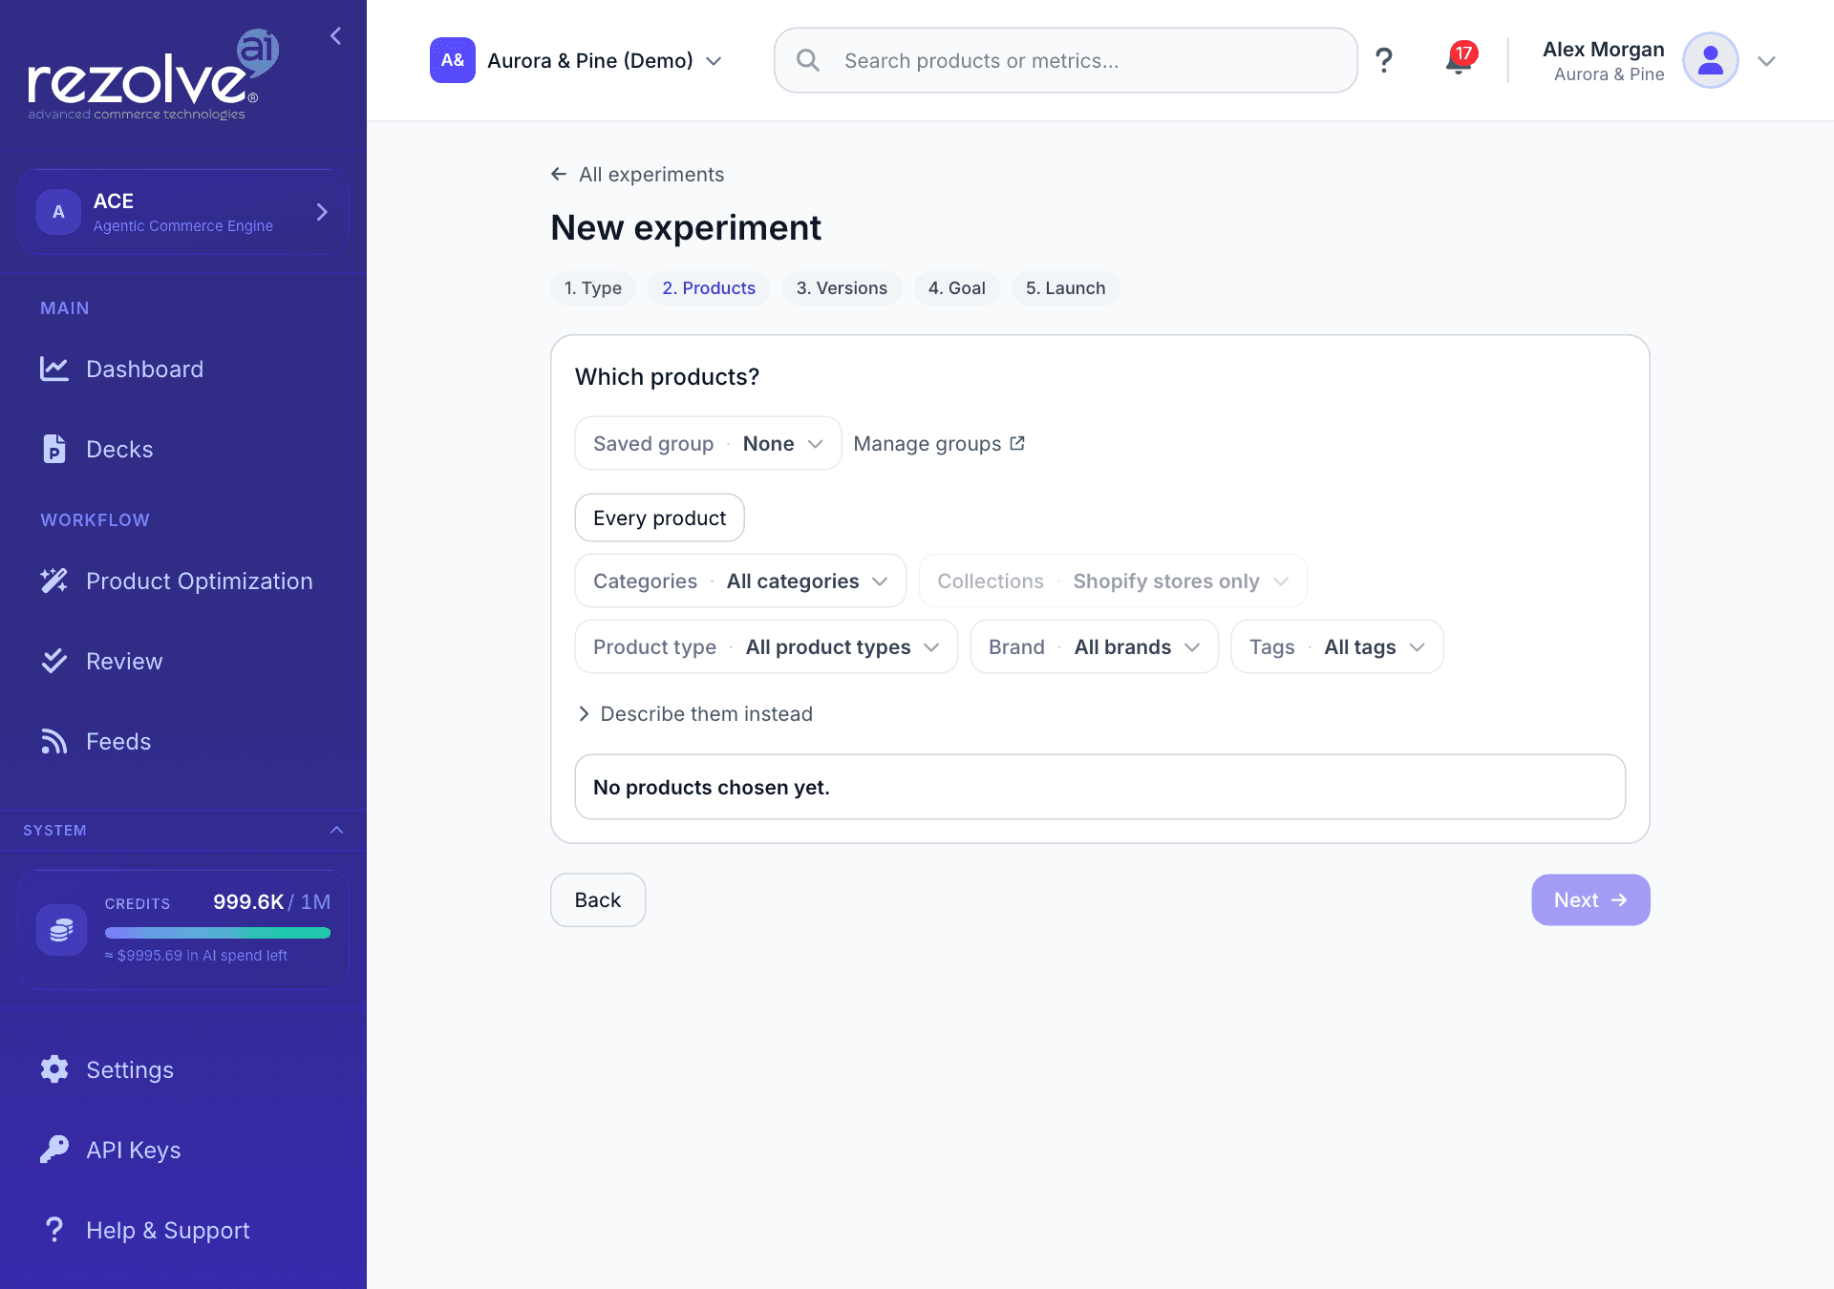Open the Saved group dropdown
This screenshot has height=1289, width=1834.
(x=708, y=443)
